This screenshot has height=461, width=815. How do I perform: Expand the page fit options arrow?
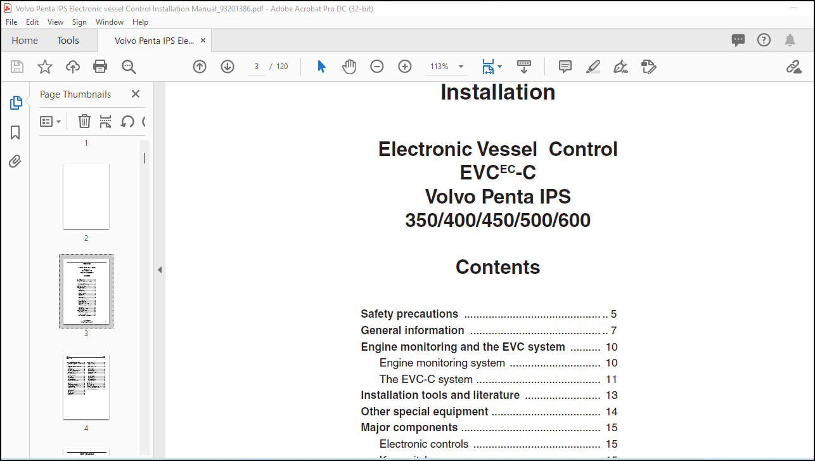pyautogui.click(x=499, y=67)
